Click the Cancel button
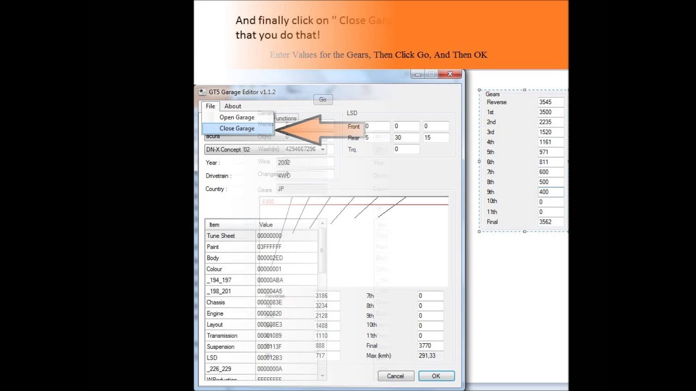The image size is (696, 391). pyautogui.click(x=395, y=376)
